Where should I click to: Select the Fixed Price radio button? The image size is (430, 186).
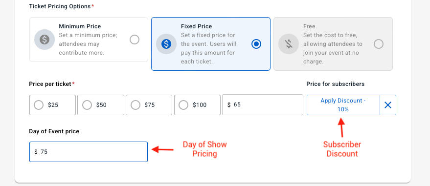(256, 44)
